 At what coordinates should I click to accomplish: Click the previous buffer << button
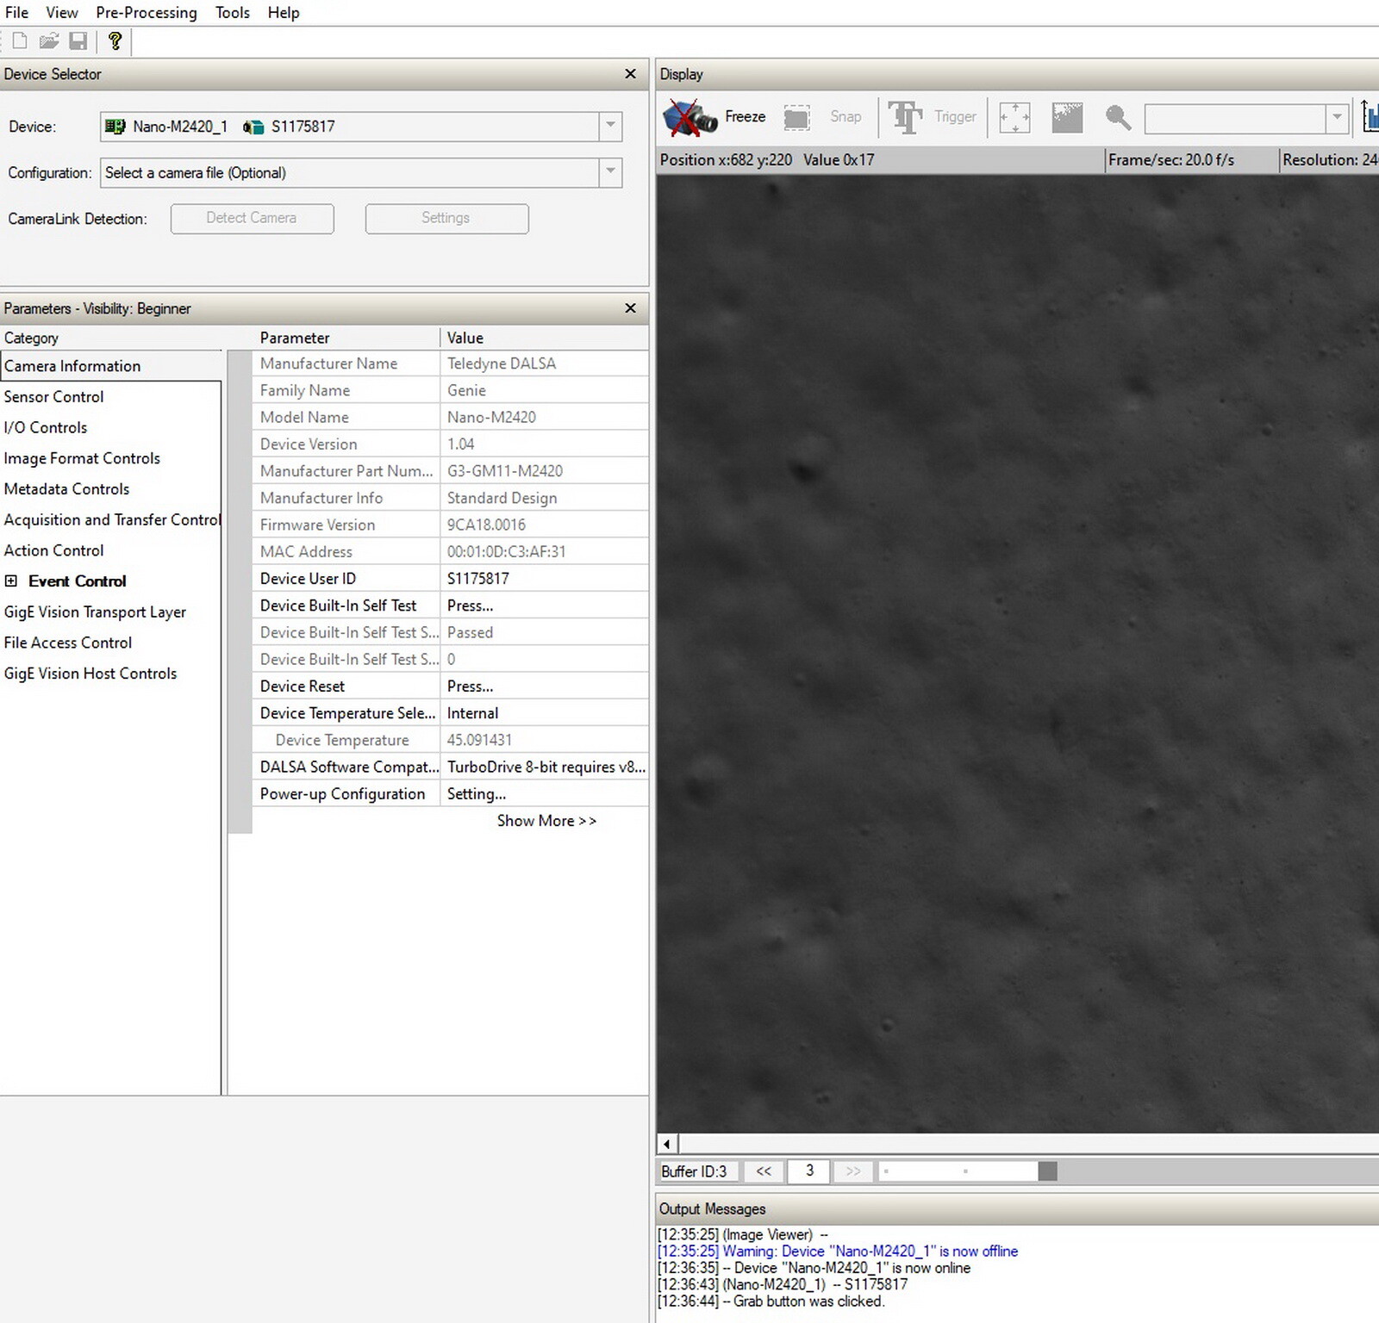pos(764,1171)
